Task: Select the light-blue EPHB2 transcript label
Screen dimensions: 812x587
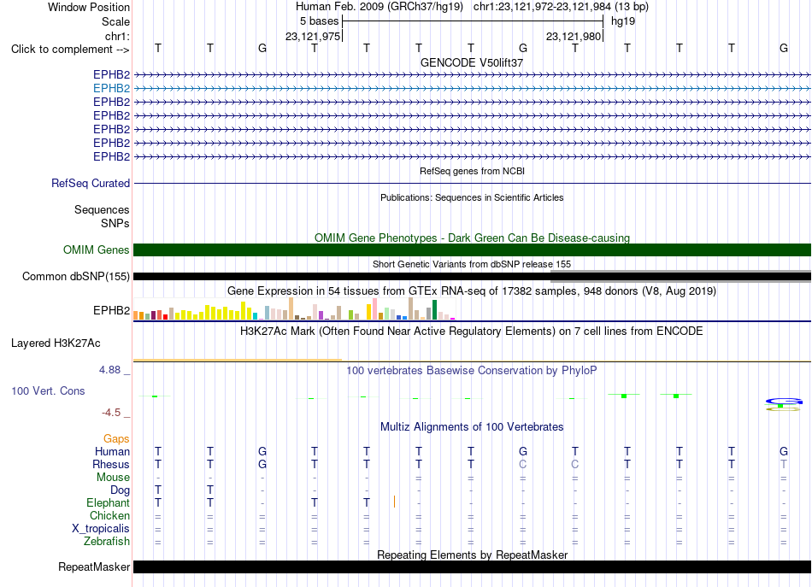Action: click(111, 89)
